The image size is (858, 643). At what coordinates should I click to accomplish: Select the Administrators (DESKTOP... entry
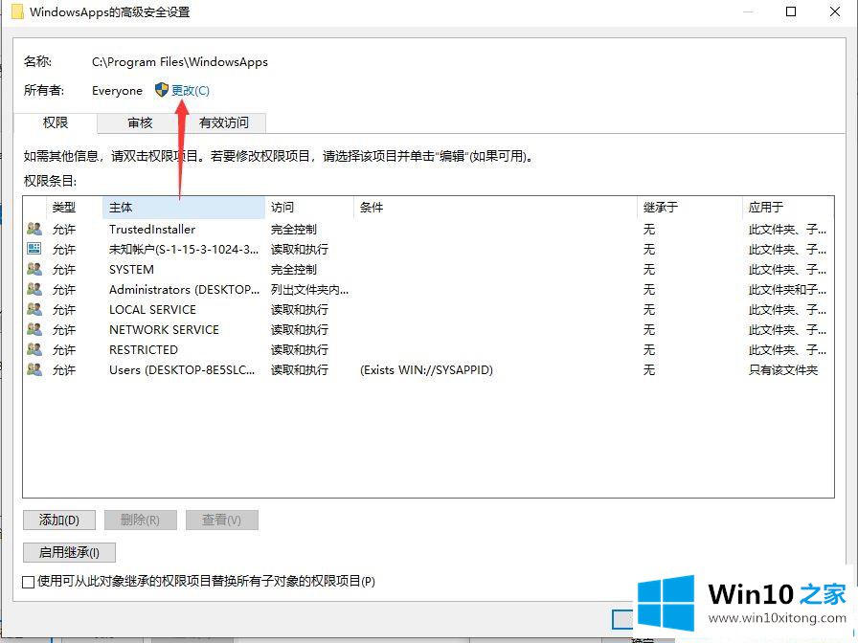coord(185,290)
